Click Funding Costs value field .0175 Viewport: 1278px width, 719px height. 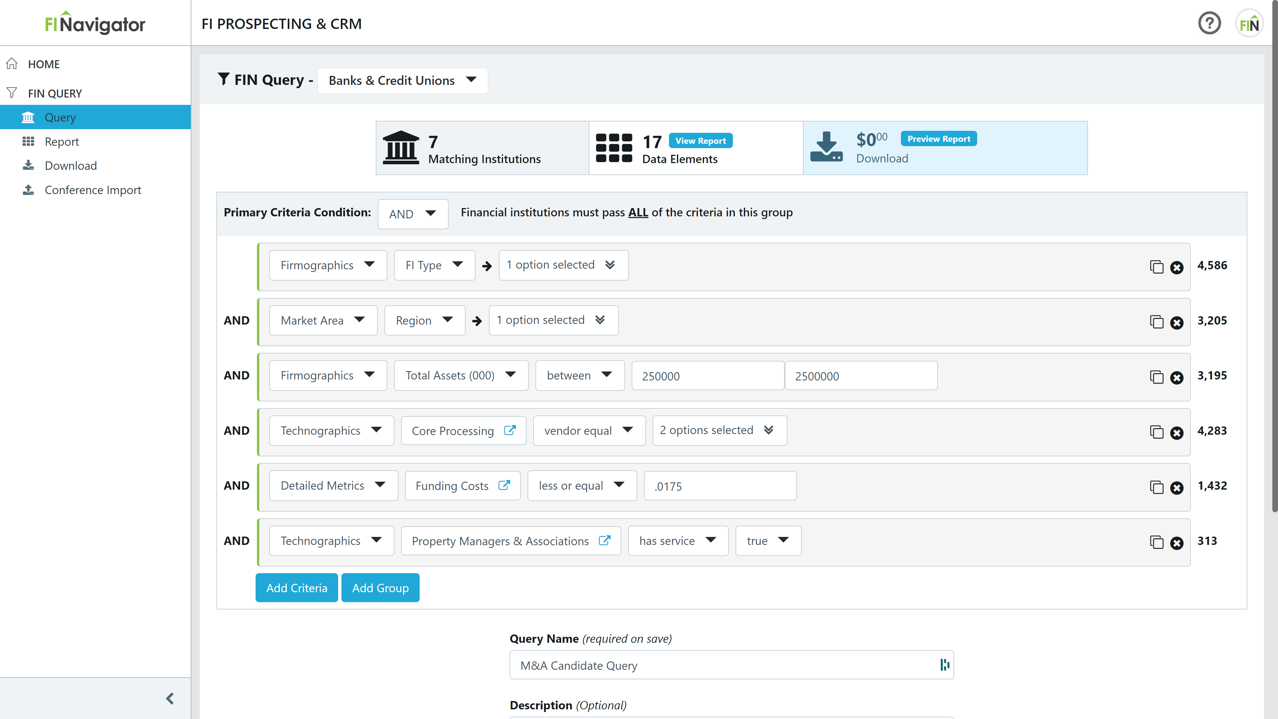click(720, 486)
